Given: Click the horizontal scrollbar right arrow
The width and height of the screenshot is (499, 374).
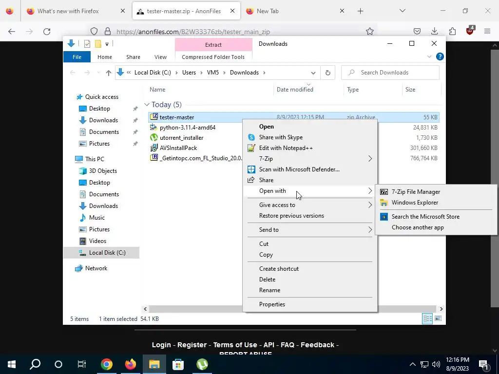Looking at the screenshot, I should (441, 309).
